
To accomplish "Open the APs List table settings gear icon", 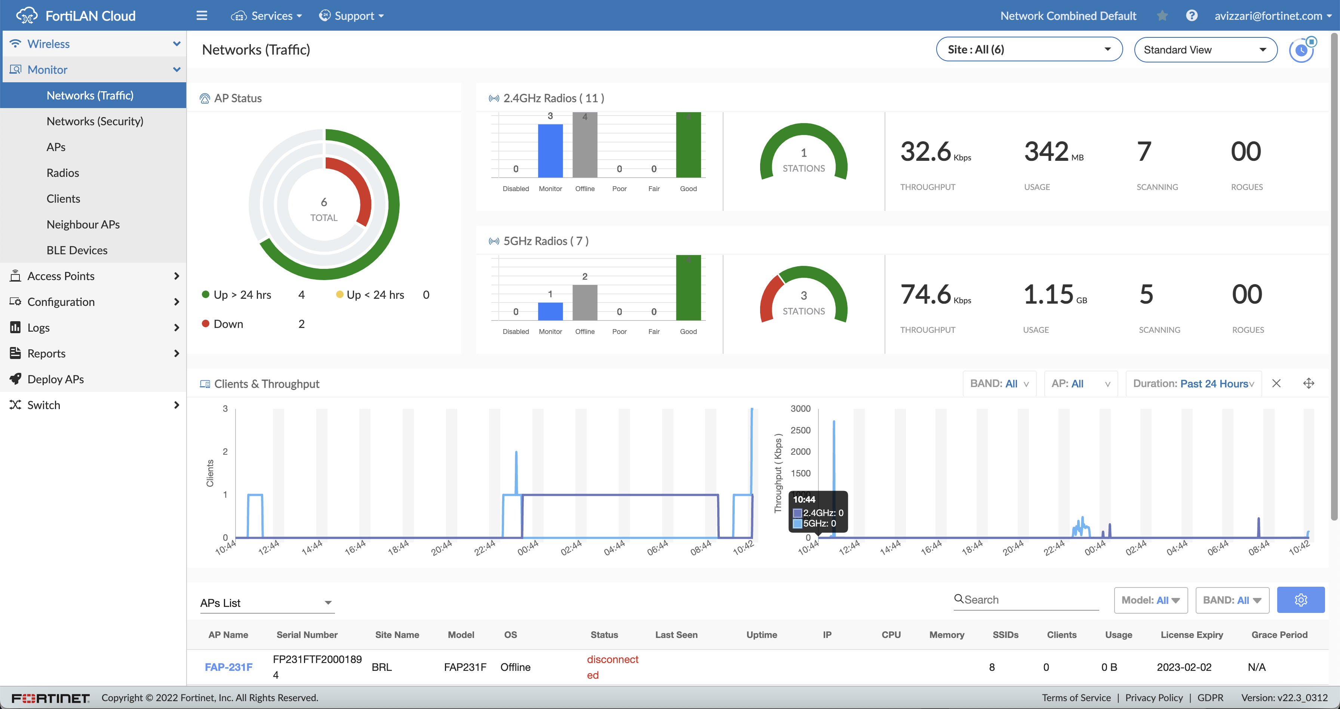I will 1301,599.
